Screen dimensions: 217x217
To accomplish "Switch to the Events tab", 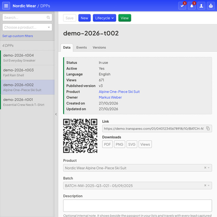I will point(81,47).
